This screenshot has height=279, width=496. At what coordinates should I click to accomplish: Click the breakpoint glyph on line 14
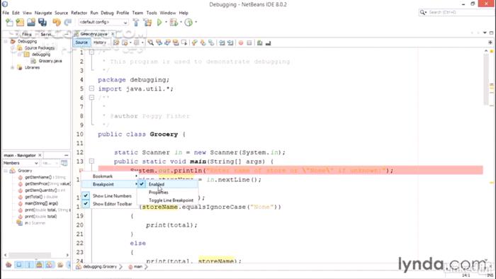tap(81, 170)
